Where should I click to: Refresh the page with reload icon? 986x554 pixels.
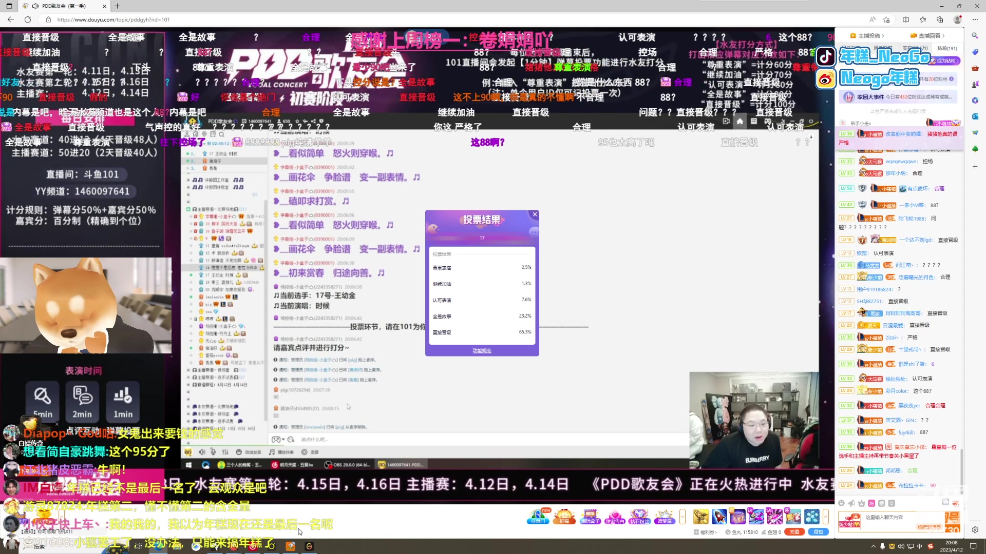(28, 19)
